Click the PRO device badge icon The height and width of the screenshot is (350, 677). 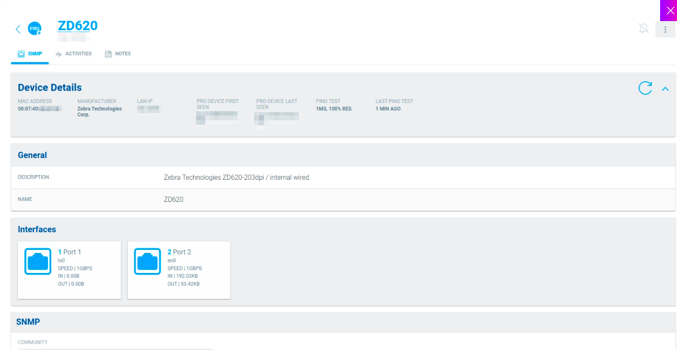click(x=35, y=28)
